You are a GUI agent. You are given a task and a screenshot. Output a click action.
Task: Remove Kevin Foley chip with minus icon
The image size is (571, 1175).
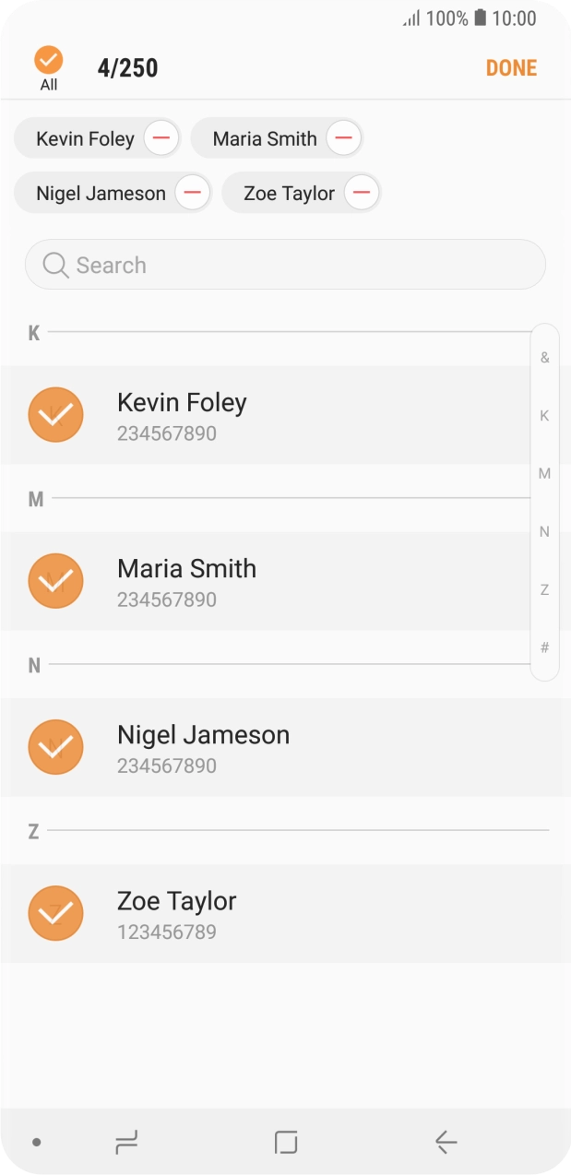pyautogui.click(x=161, y=139)
